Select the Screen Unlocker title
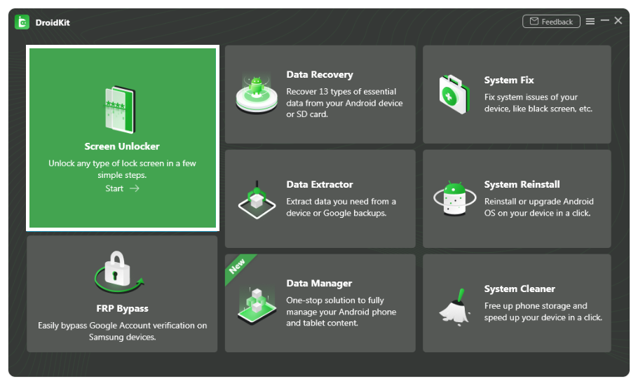The height and width of the screenshot is (381, 638). [x=122, y=146]
